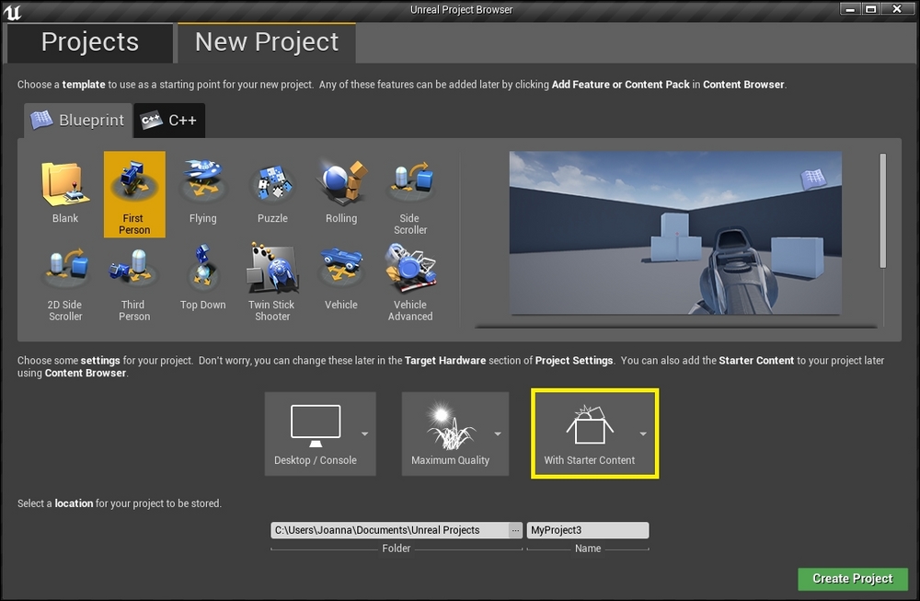This screenshot has height=601, width=920.
Task: Open the Desktop / Console hardware dropdown
Action: (365, 433)
